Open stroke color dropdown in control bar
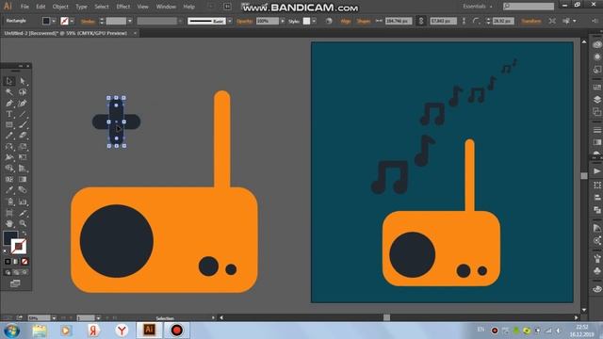Viewport: 603px width, 339px height. coord(72,21)
